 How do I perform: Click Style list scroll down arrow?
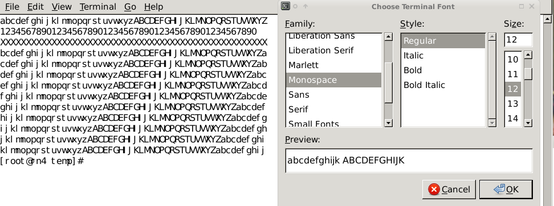[492, 123]
